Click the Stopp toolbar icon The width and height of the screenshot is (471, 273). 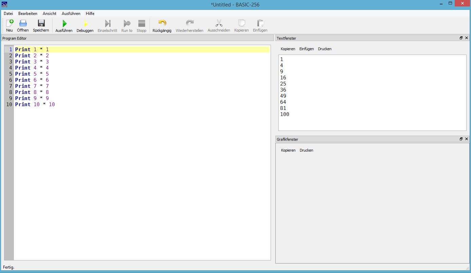tap(141, 23)
